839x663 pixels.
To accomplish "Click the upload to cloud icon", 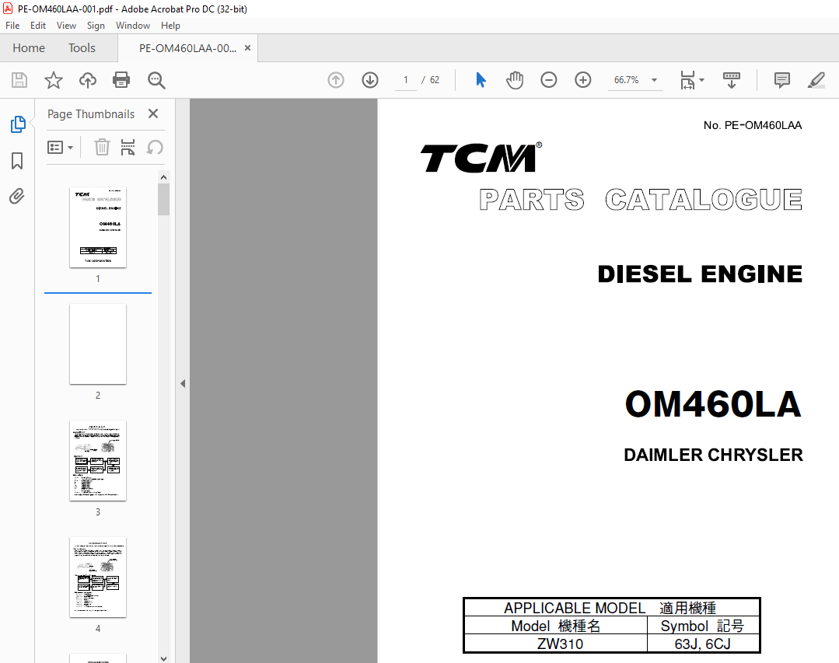I will pyautogui.click(x=88, y=80).
